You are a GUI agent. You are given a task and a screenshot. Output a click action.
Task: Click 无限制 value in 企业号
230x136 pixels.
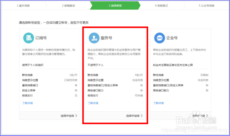point(204,75)
